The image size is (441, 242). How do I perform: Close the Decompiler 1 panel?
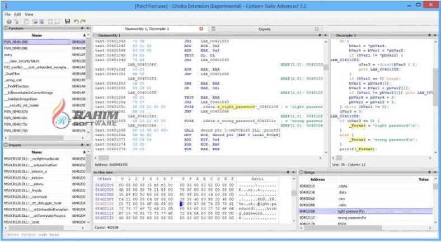pos(435,35)
